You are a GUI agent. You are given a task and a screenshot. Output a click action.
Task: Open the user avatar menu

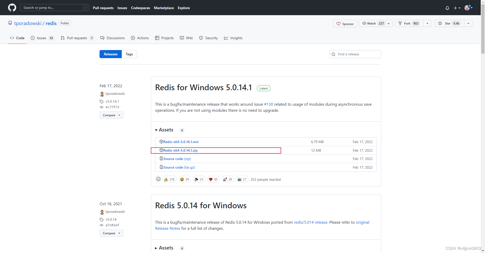point(468,8)
